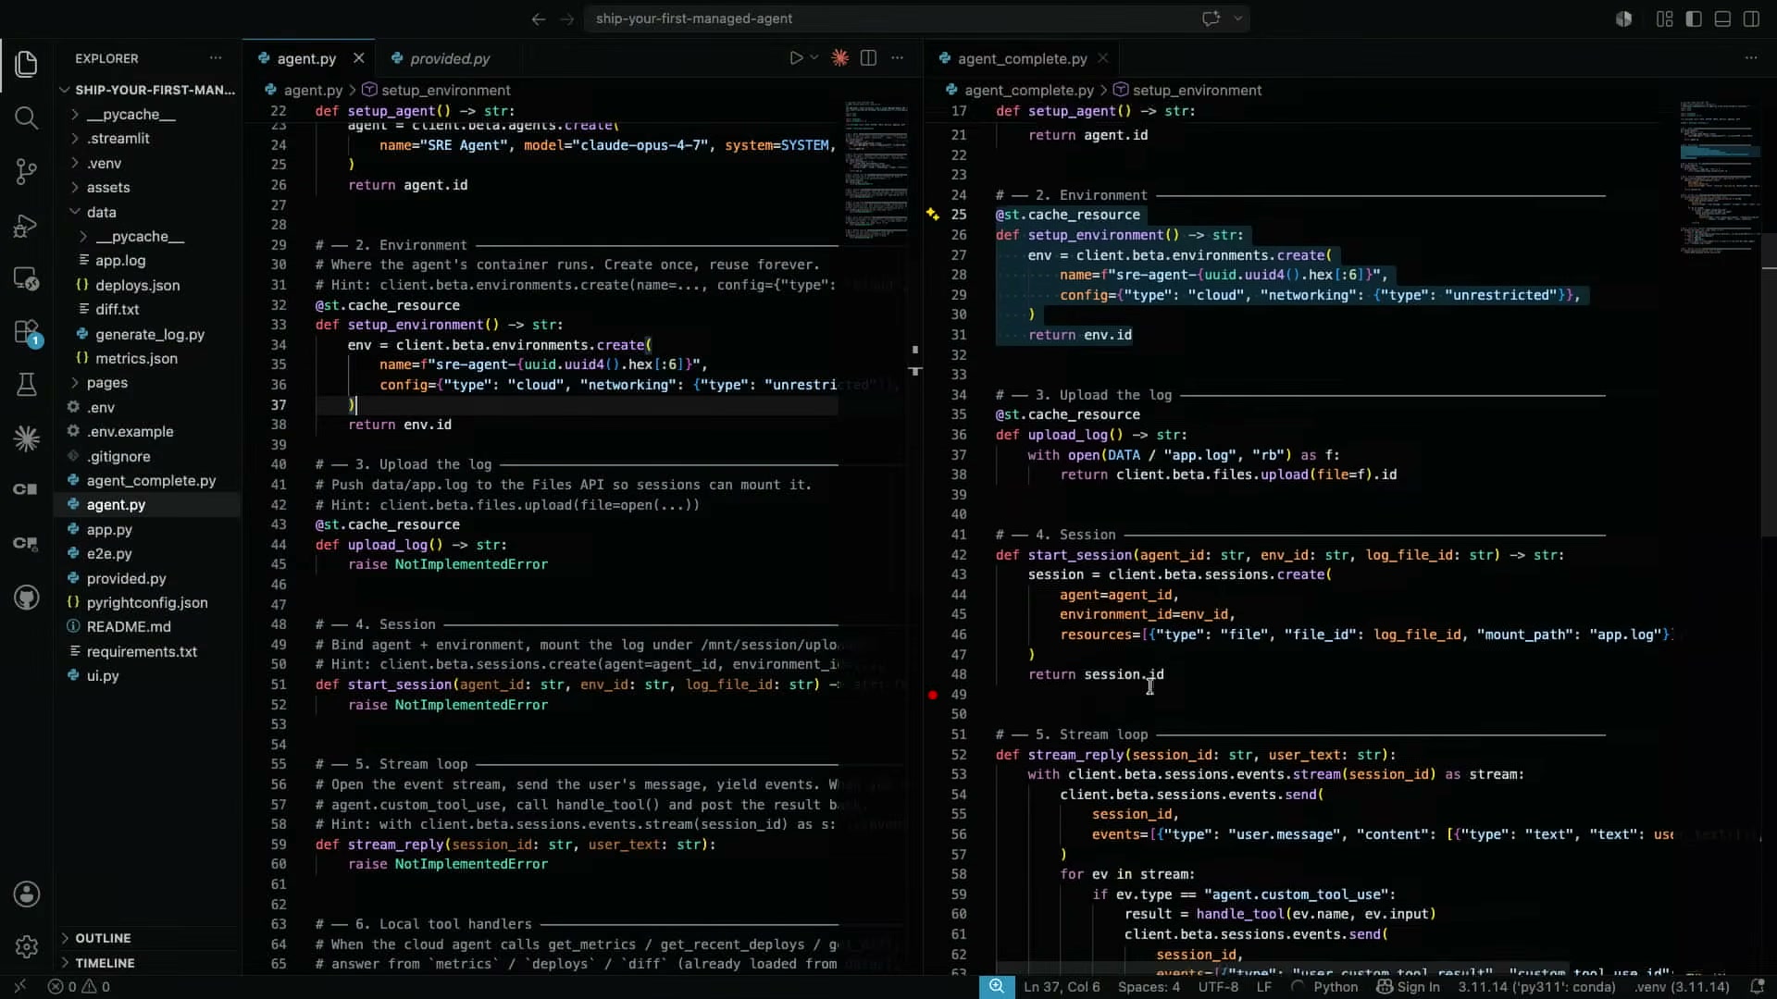Open app.log in the data folder
This screenshot has height=999, width=1777.
point(120,261)
